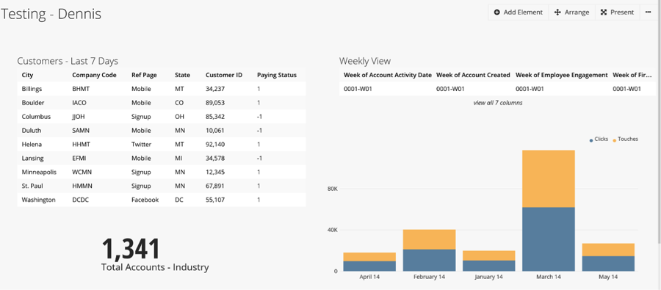Click the May 14 axis label

tap(608, 277)
